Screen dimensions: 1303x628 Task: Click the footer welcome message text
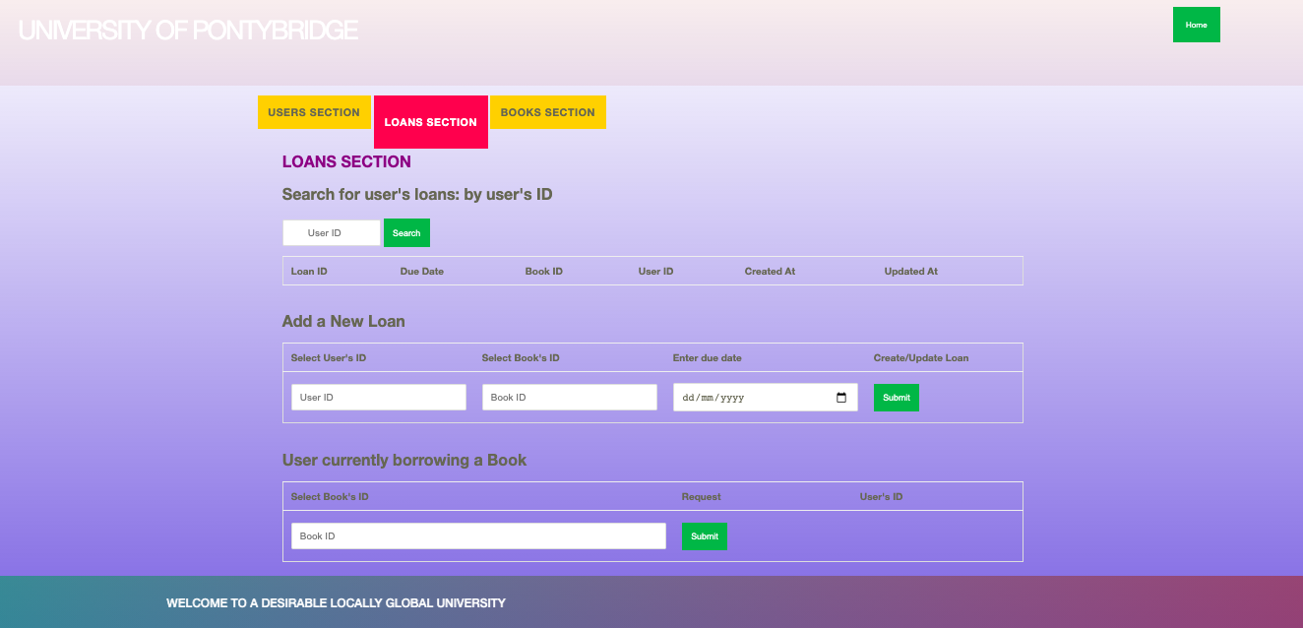point(336,601)
